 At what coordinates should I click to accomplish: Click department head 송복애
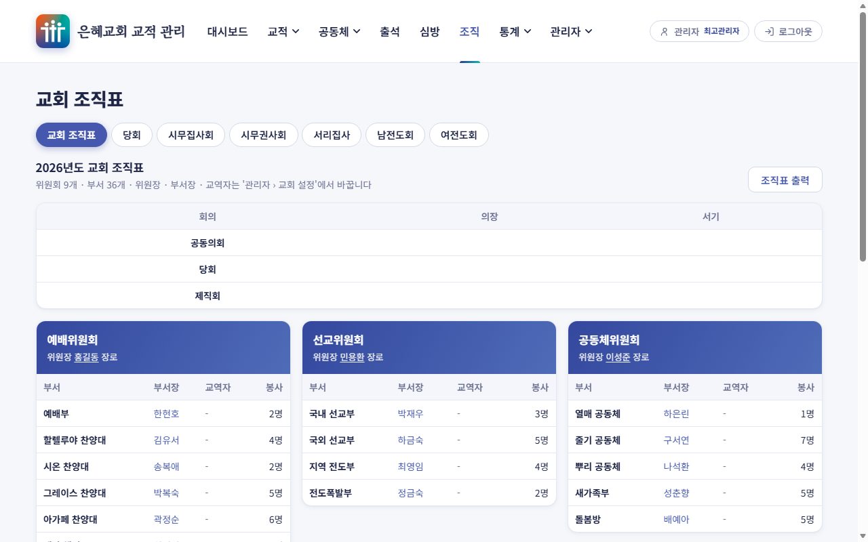[166, 467]
